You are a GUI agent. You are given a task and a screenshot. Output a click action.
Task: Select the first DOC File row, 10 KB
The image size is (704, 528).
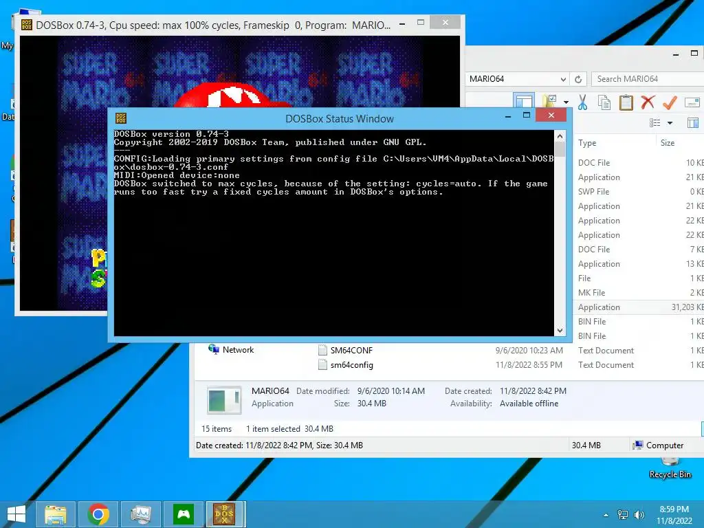point(639,163)
